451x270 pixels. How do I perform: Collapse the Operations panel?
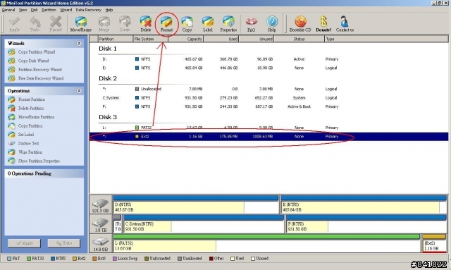79,91
